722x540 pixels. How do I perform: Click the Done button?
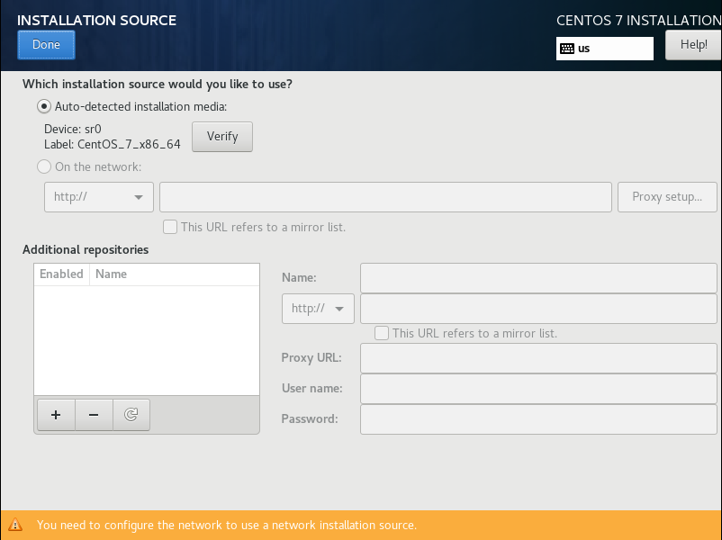[x=46, y=45]
